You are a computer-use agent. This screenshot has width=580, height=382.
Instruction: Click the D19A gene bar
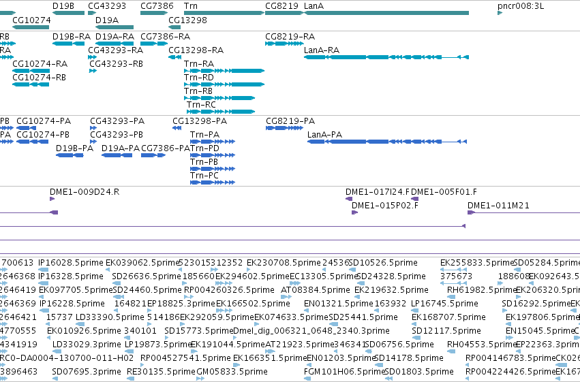115,27
